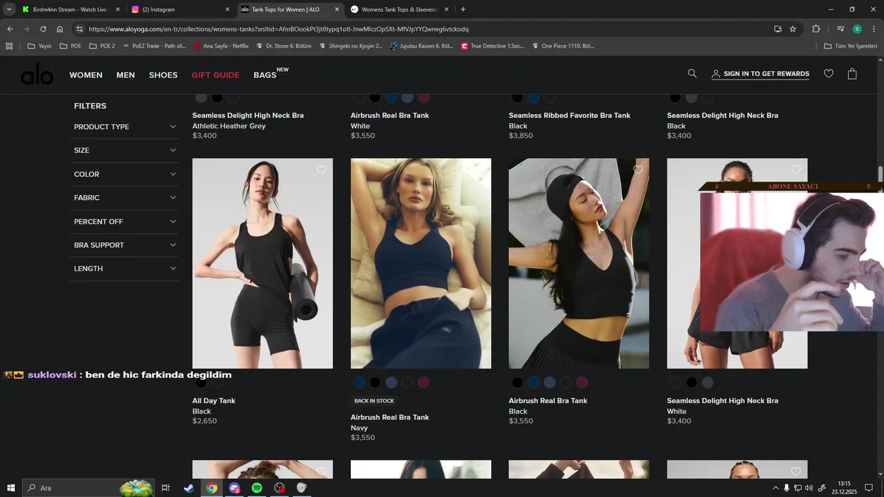Expand the BRA SUPPORT filter

point(125,245)
